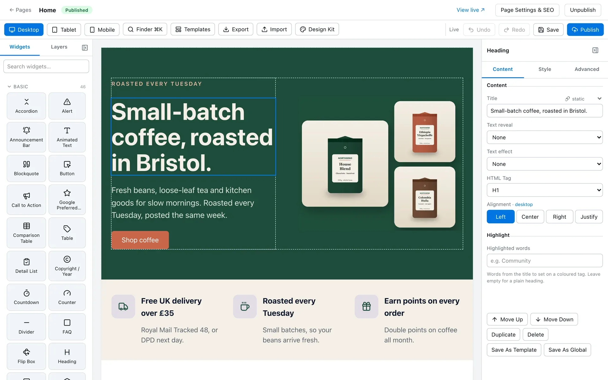Add the Counter widget
This screenshot has width=608, height=380.
(x=67, y=297)
